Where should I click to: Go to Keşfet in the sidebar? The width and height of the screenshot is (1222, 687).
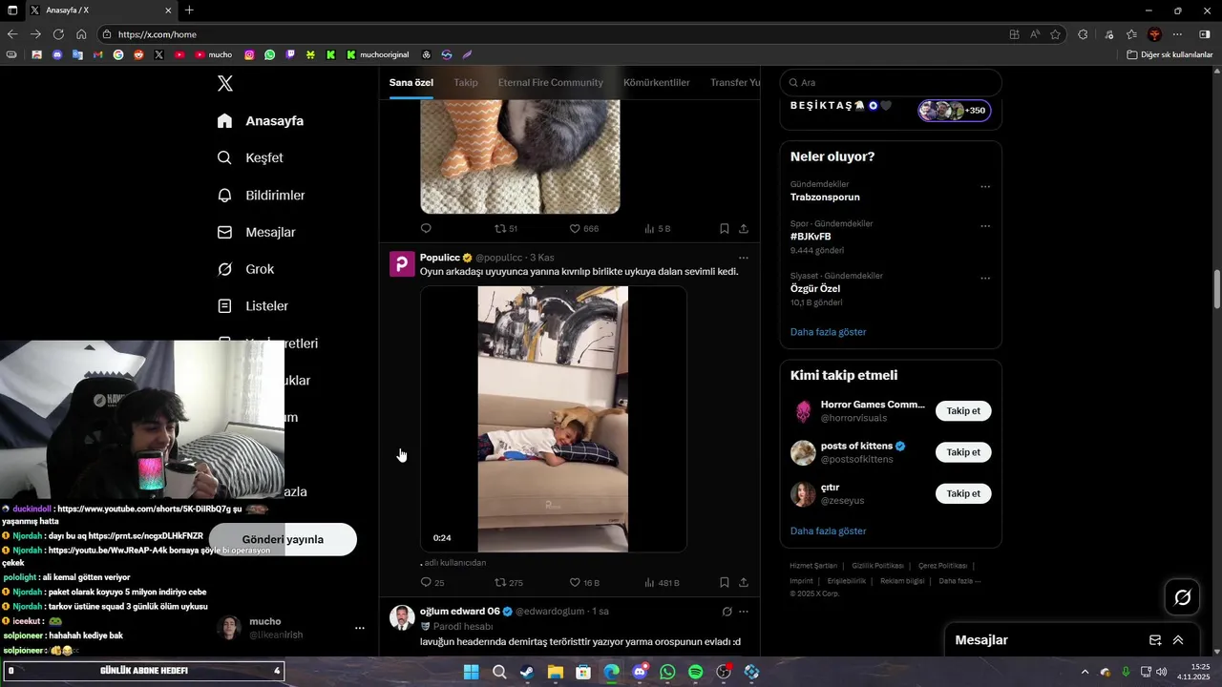(x=250, y=158)
